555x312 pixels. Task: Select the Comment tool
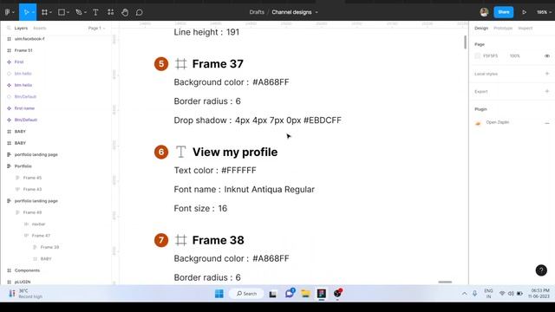tap(139, 12)
